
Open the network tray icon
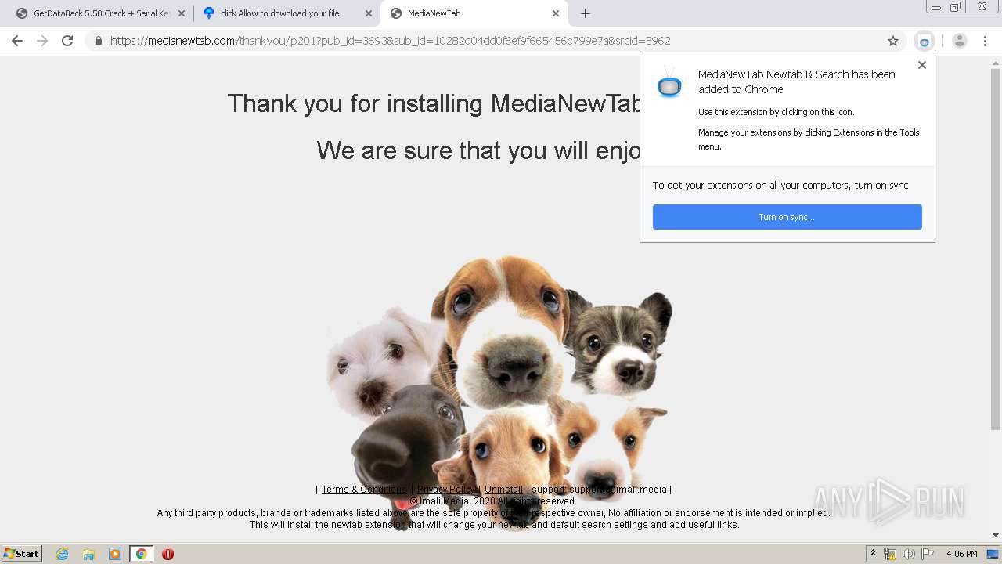click(x=890, y=554)
